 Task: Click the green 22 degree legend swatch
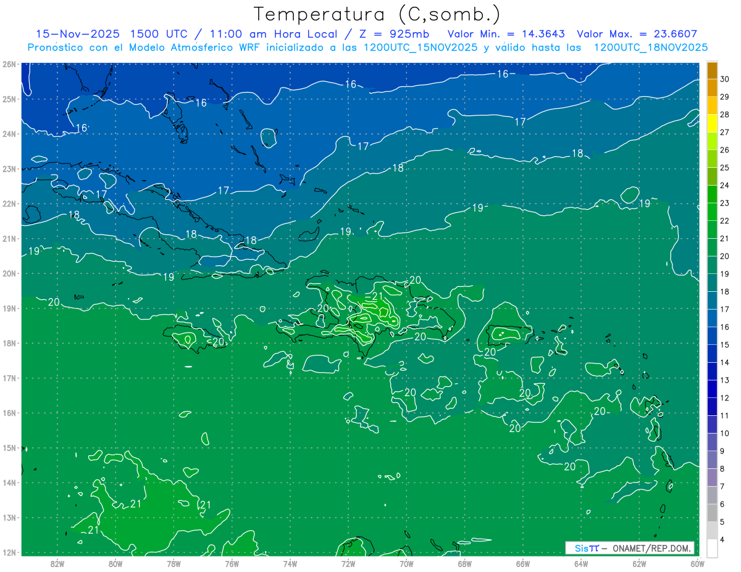coord(712,212)
